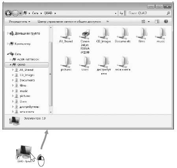The width and height of the screenshot is (177, 168).
Task: Open the pictures shared folder icon
Action: tap(66, 64)
